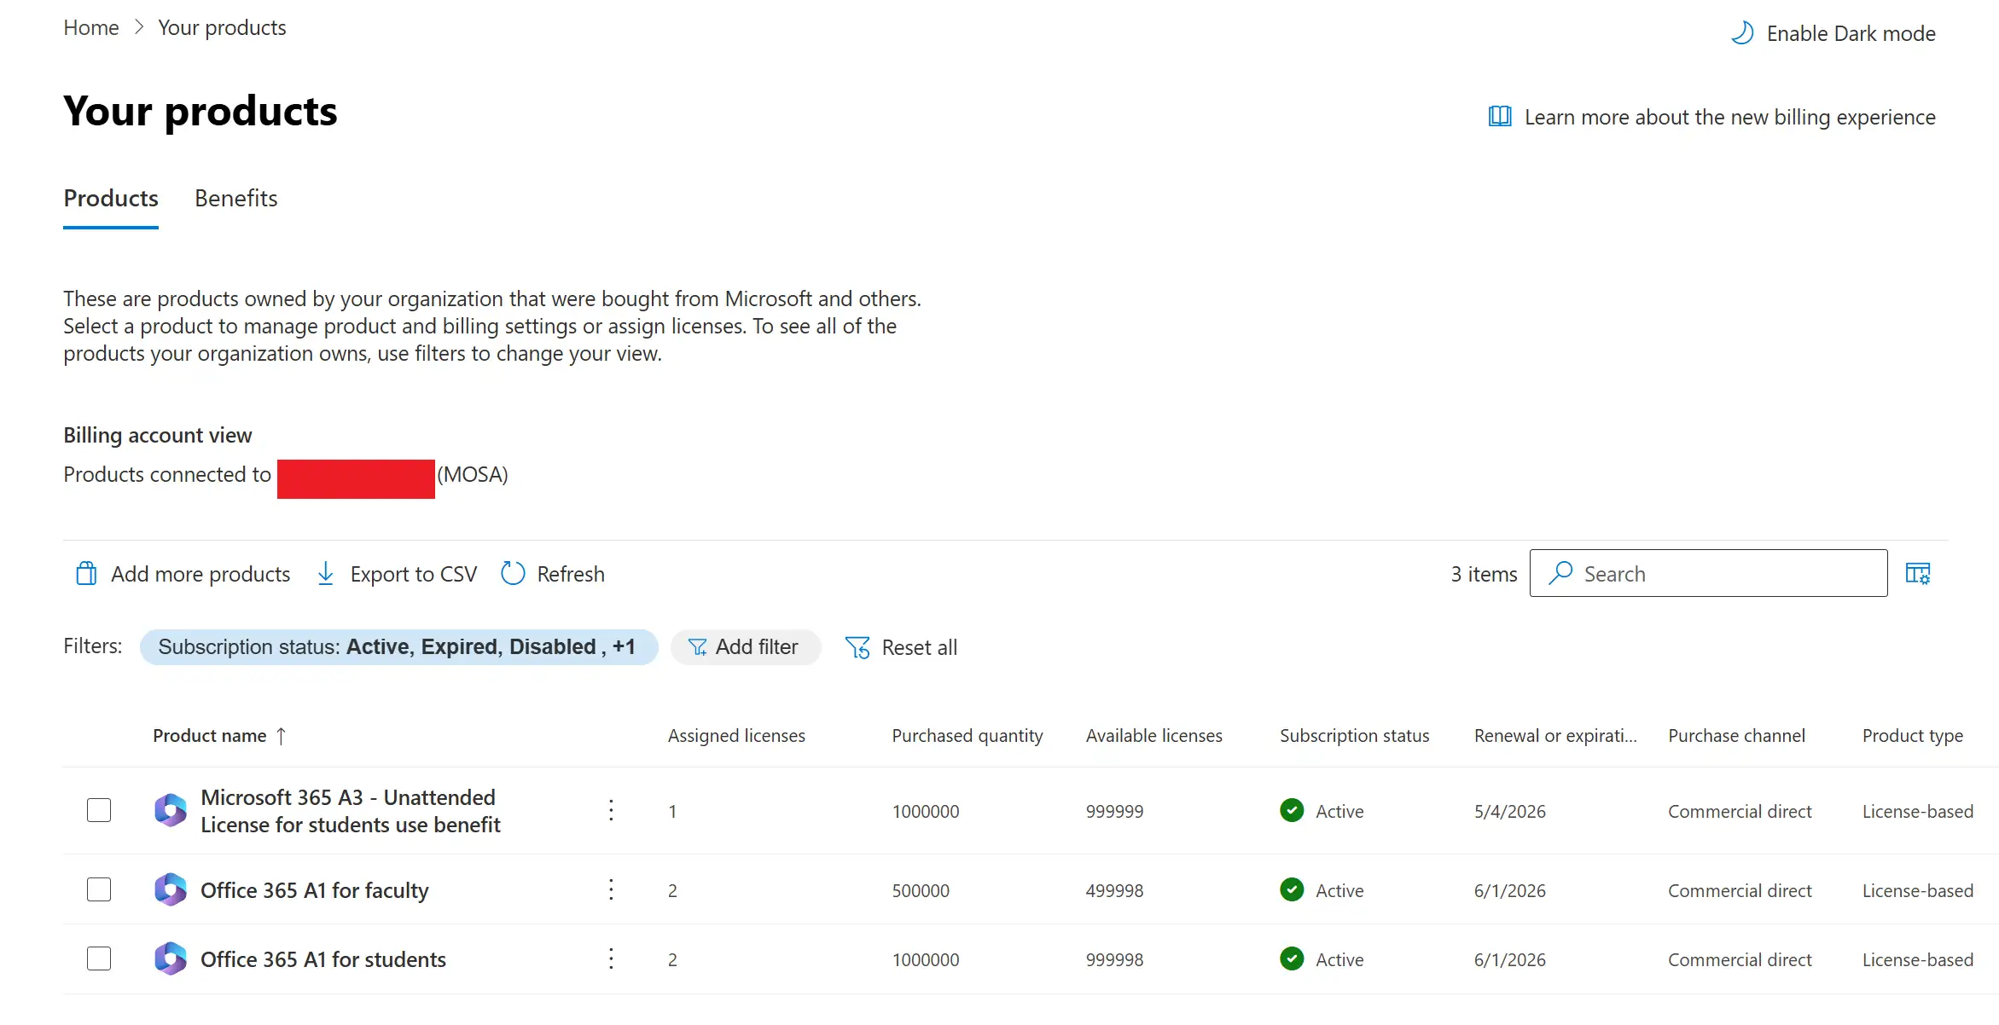
Task: Click the book icon beside Learn more
Action: (1500, 117)
